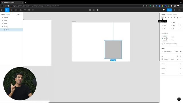Image resolution: width=183 pixels, height=103 pixels.
Task: Select the Comment tool
Action: (x=33, y=10)
